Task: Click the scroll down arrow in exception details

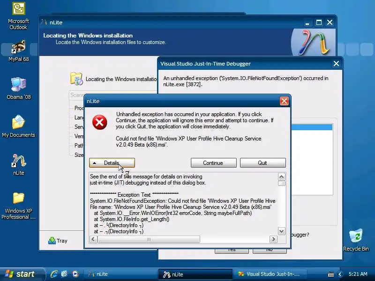Action: click(x=282, y=231)
